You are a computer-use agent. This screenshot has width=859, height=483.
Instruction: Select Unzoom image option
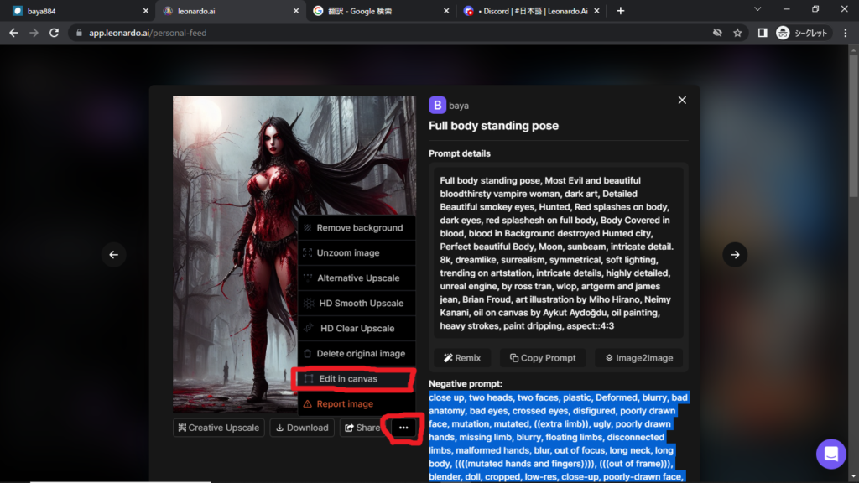coord(347,253)
